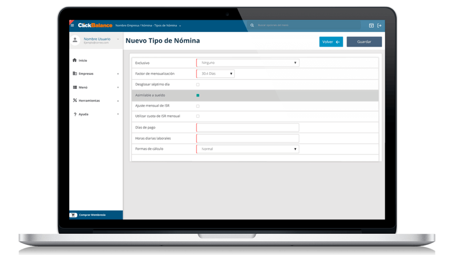Open the Exclusivo dropdown
The height and width of the screenshot is (255, 454).
(247, 63)
